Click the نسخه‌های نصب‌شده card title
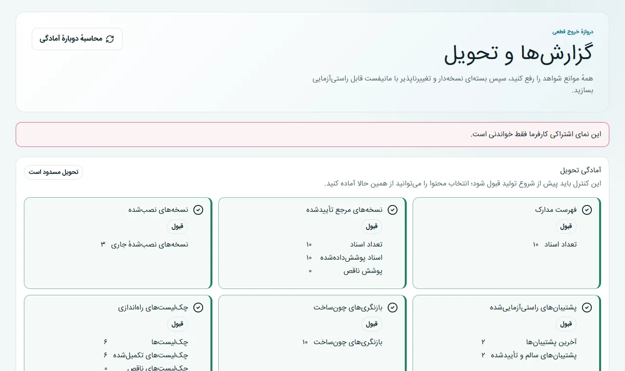This screenshot has width=625, height=371. click(x=158, y=210)
